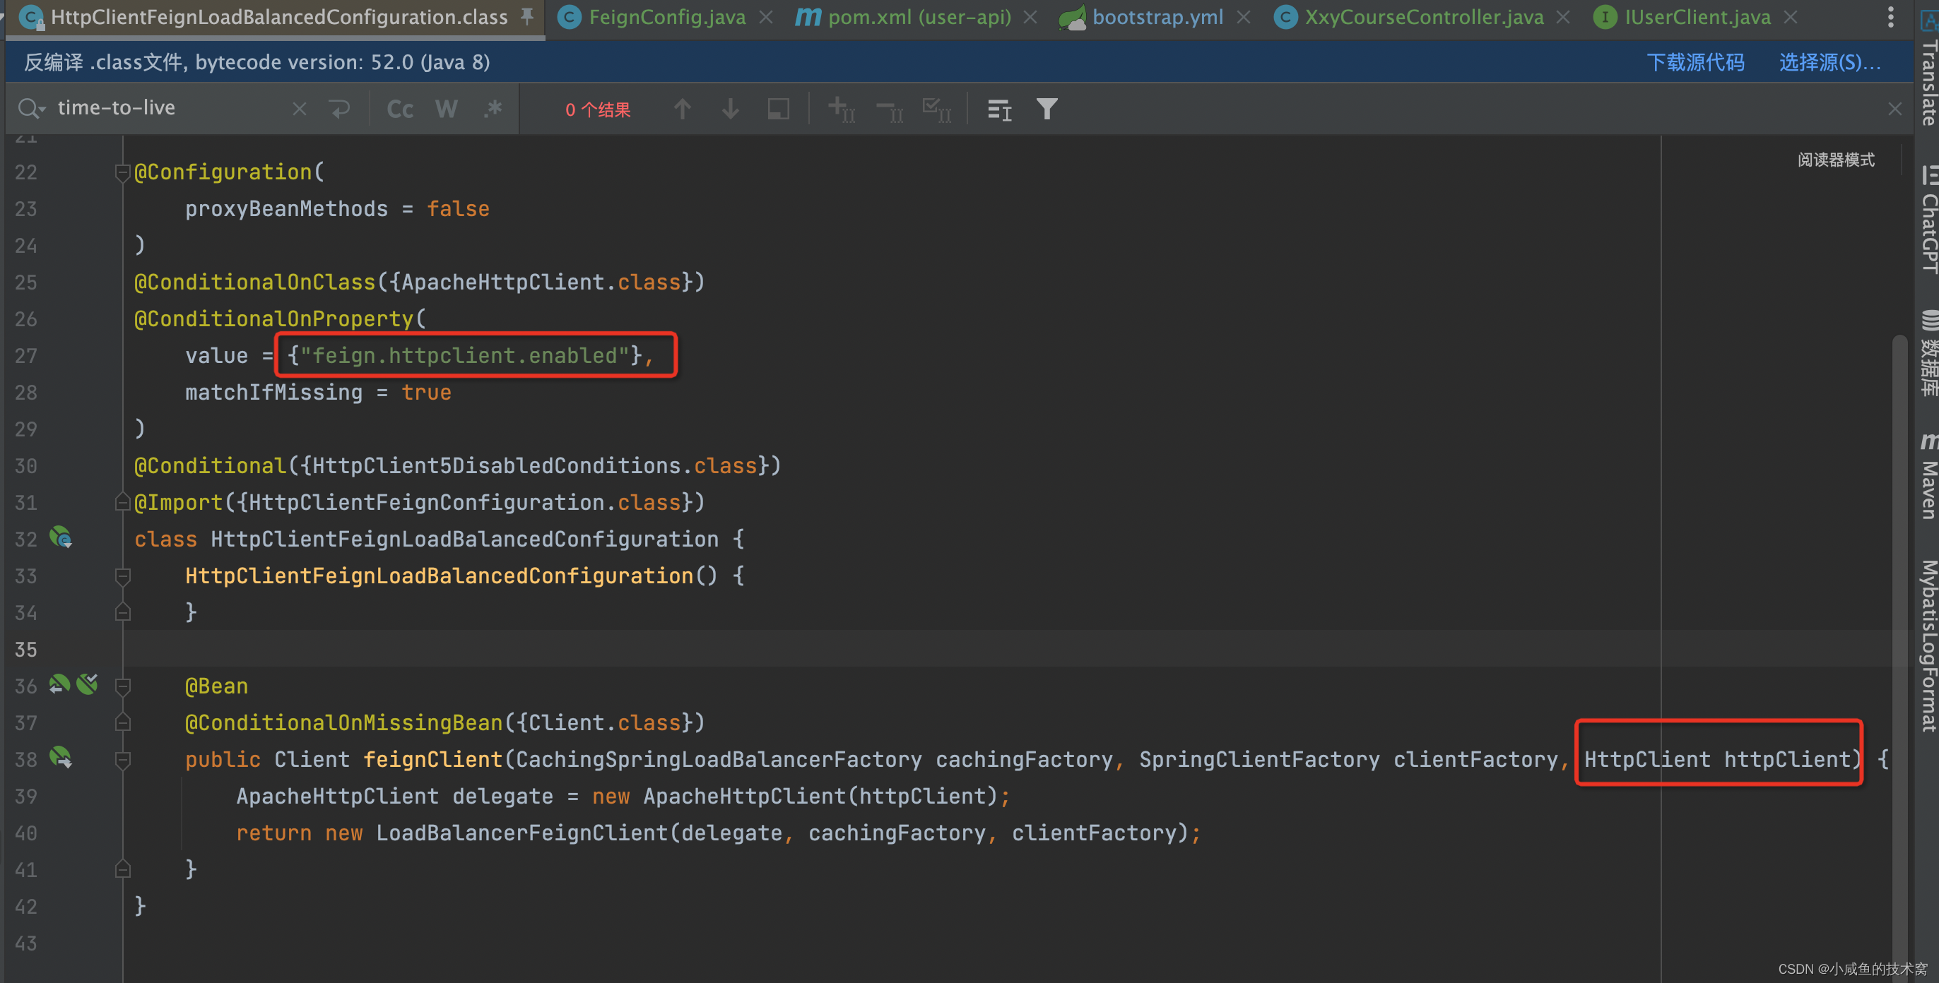Toggle fold end marker at line 41
The height and width of the screenshot is (983, 1939).
pos(123,869)
